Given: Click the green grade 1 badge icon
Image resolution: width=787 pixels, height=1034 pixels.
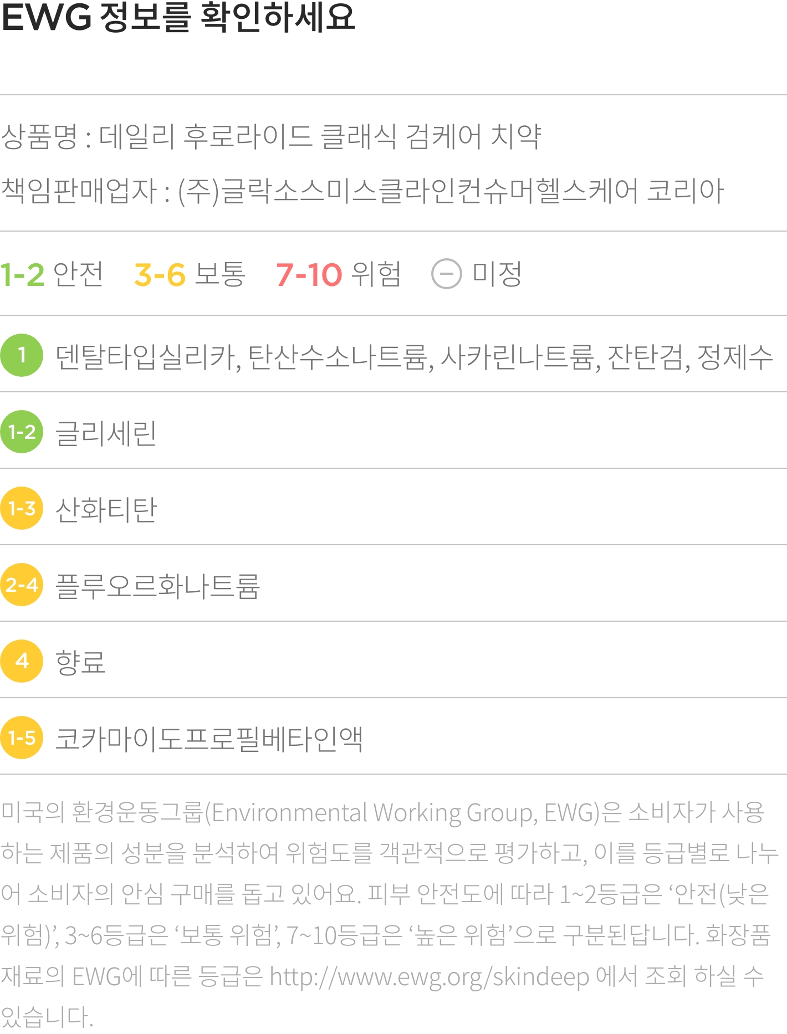Looking at the screenshot, I should [22, 355].
